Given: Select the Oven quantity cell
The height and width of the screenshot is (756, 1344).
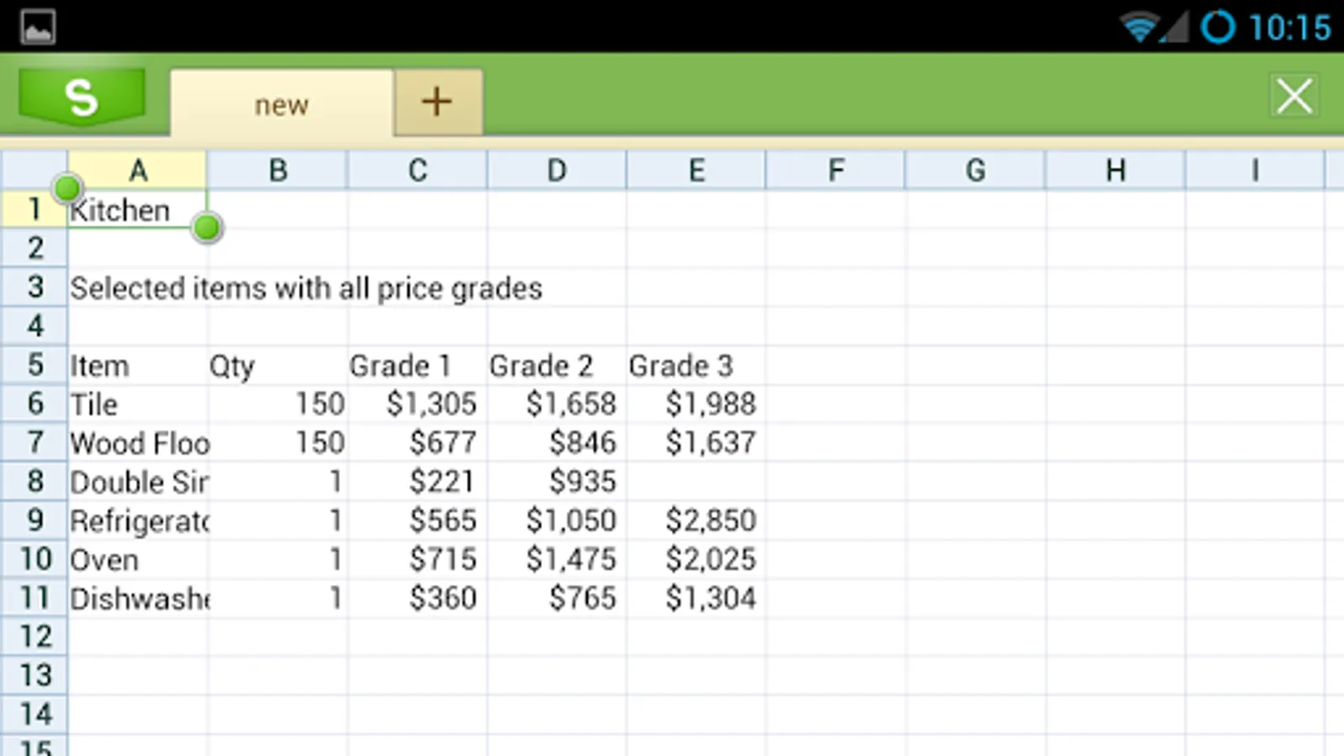Looking at the screenshot, I should [278, 559].
